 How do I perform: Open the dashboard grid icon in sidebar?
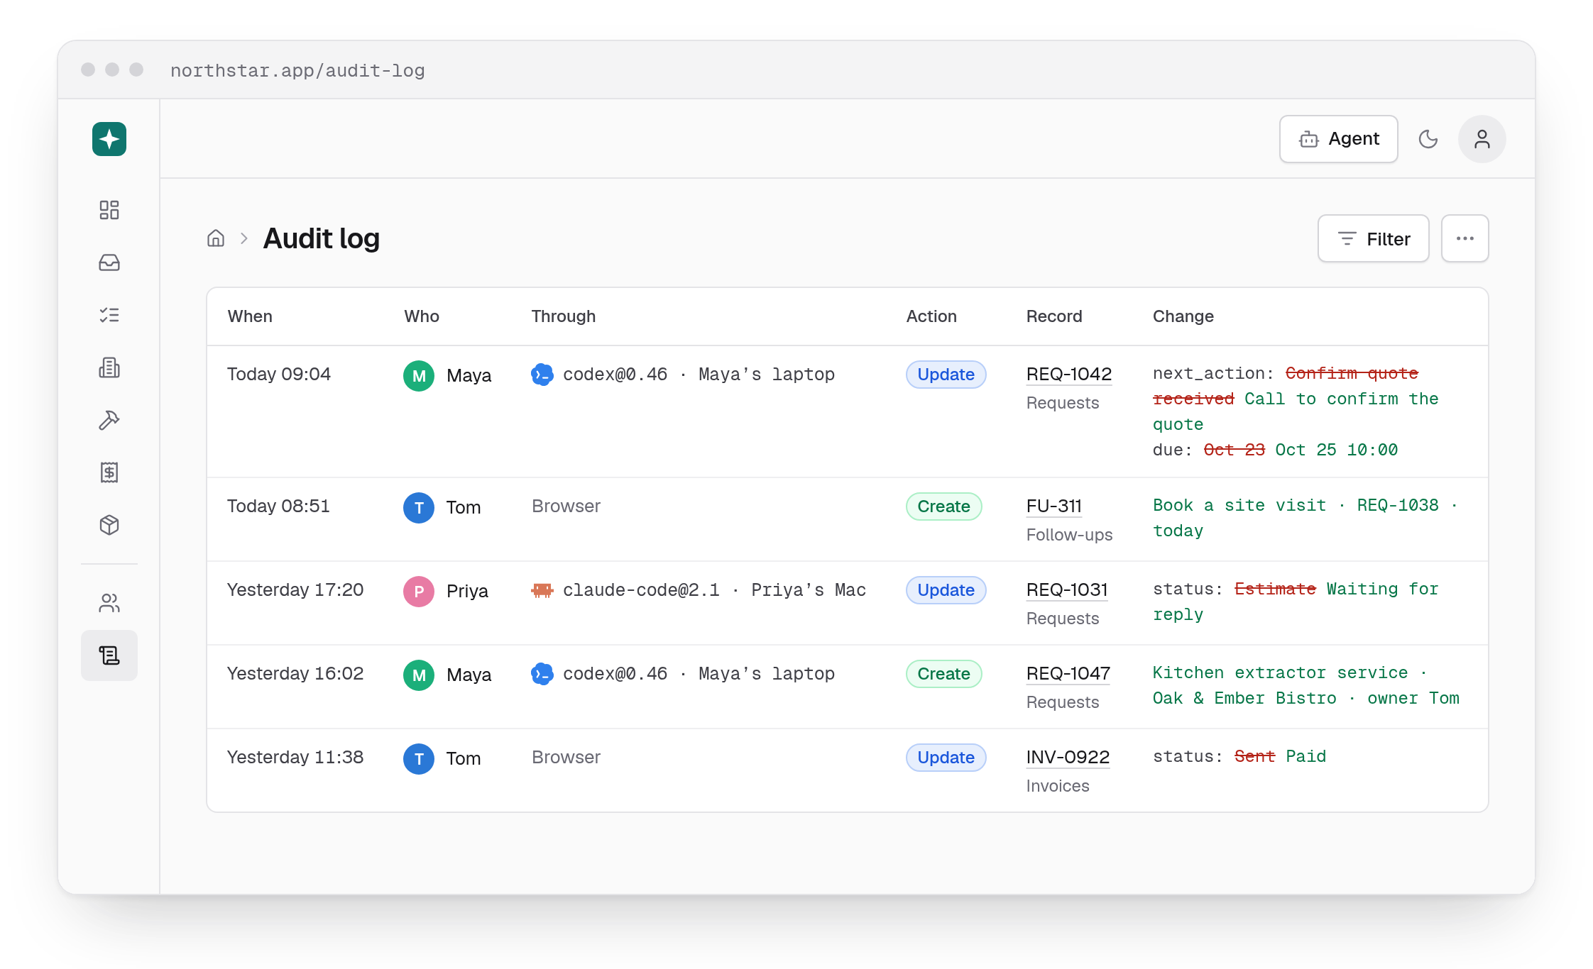click(109, 210)
